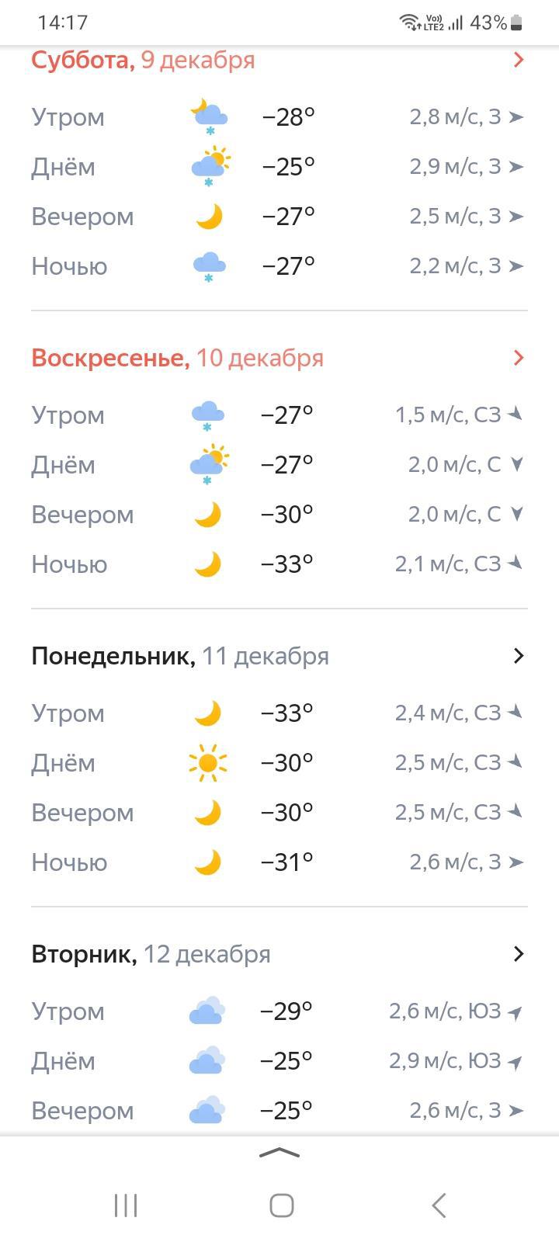Tap the bottom pull-up handle arrow
The width and height of the screenshot is (559, 1242).
(279, 1154)
